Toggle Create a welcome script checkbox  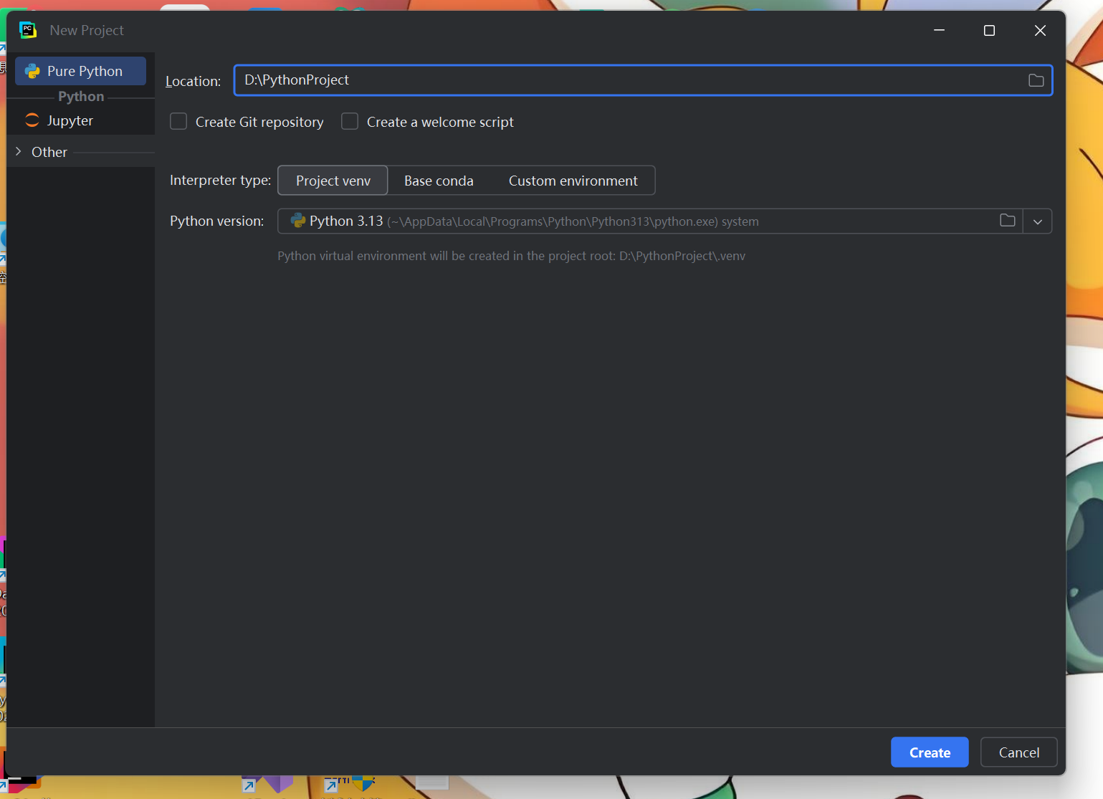(x=350, y=122)
